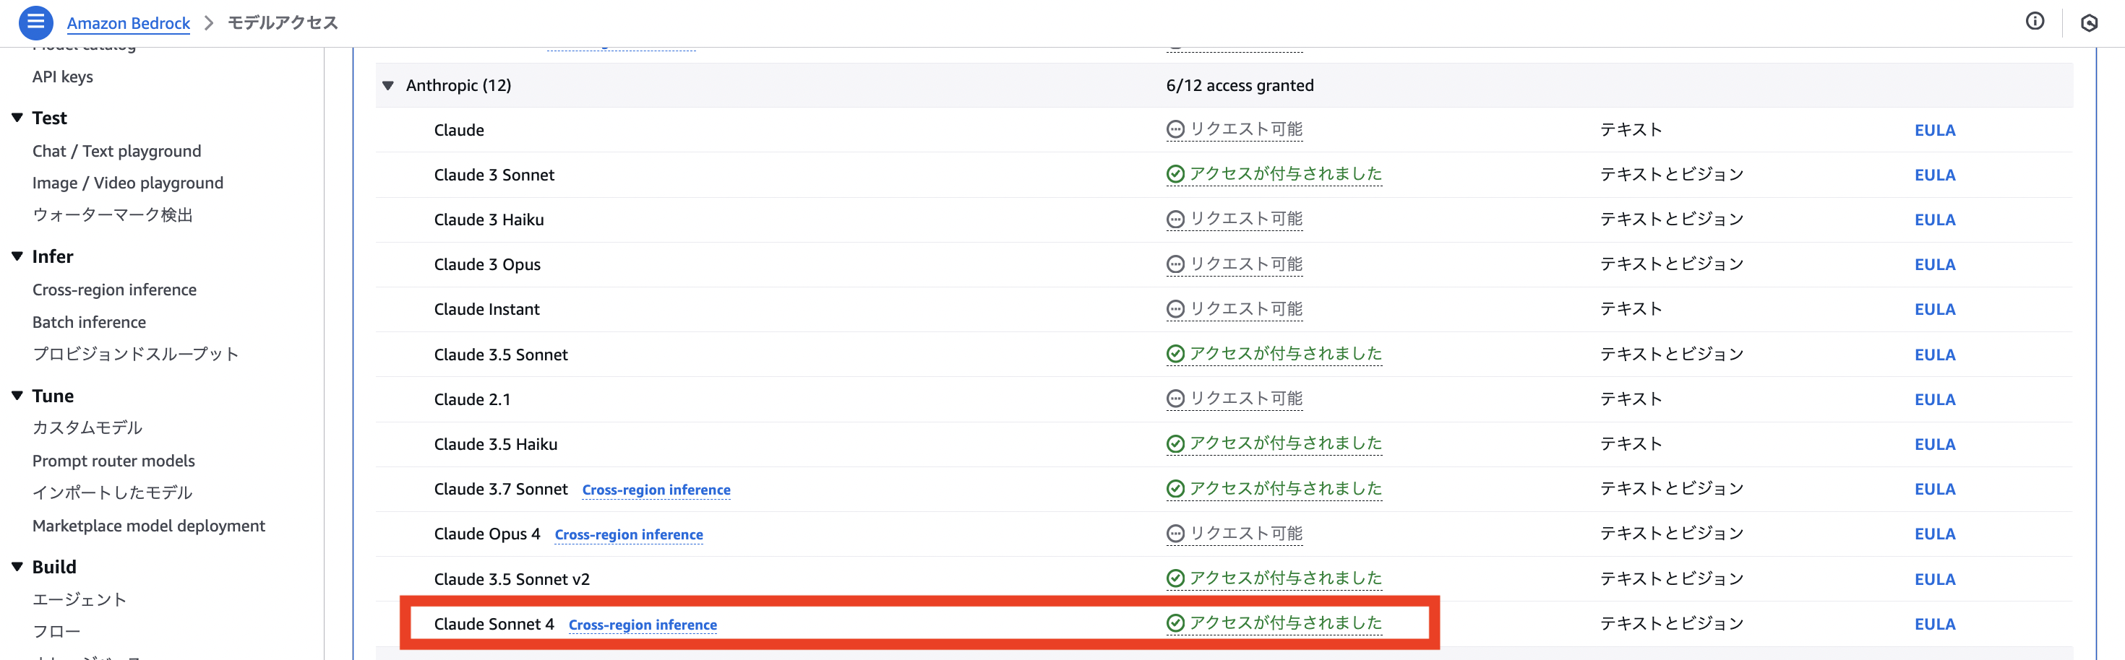Collapse the Infer sidebar section
Viewport: 2125px width, 660px height.
click(x=17, y=256)
